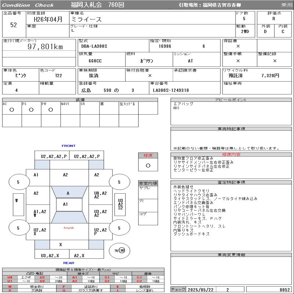The width and height of the screenshot is (294, 294).
Task: Click the side panel marked U3 A2 S2
Action: coord(120,204)
